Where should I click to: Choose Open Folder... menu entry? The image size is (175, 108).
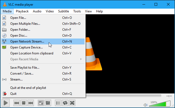click(x=43, y=30)
